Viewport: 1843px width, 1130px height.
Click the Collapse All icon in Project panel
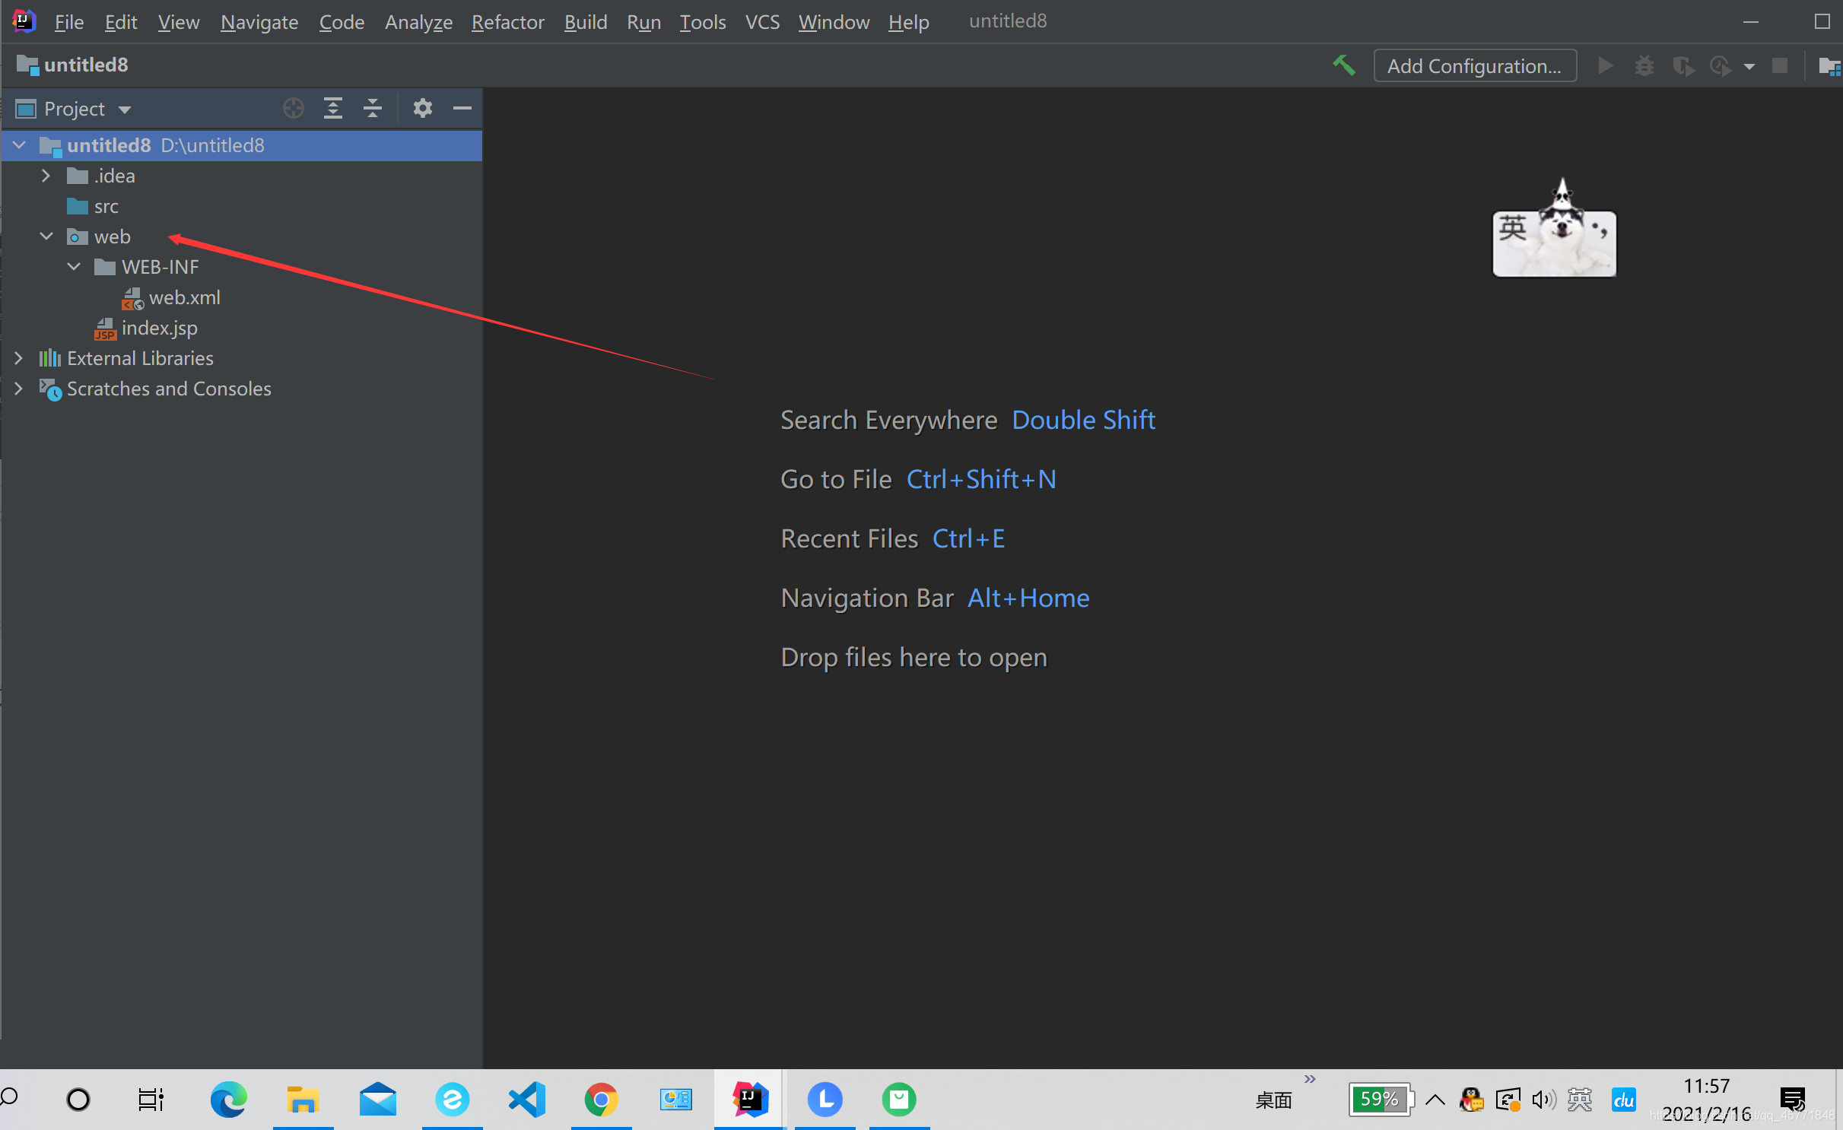(372, 109)
